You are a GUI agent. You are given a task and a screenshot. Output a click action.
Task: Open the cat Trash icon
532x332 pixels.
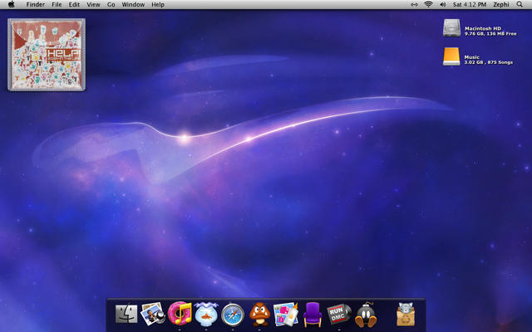(x=406, y=314)
